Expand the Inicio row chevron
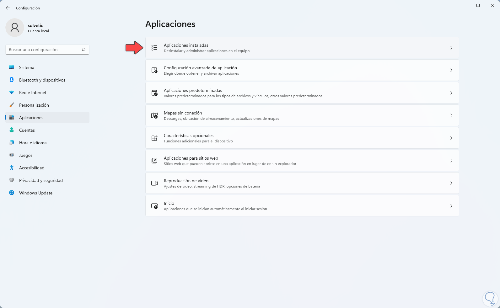 click(x=451, y=206)
